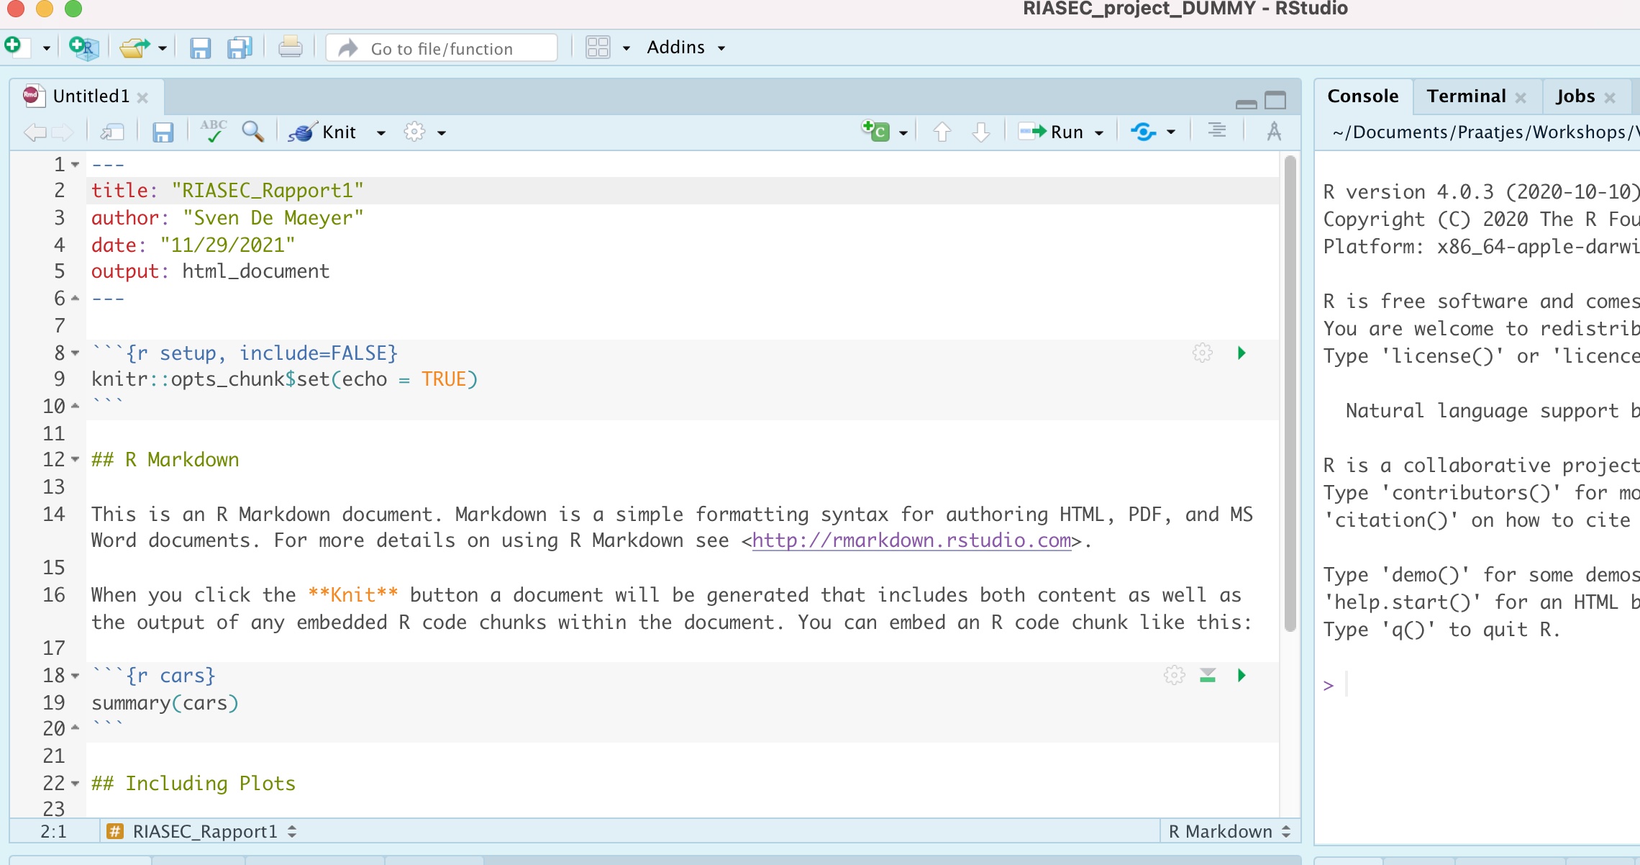Image resolution: width=1640 pixels, height=865 pixels.
Task: Click the editor vertical scrollbar
Action: click(x=1290, y=394)
